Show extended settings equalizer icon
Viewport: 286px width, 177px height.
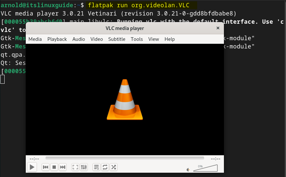[x=84, y=167]
